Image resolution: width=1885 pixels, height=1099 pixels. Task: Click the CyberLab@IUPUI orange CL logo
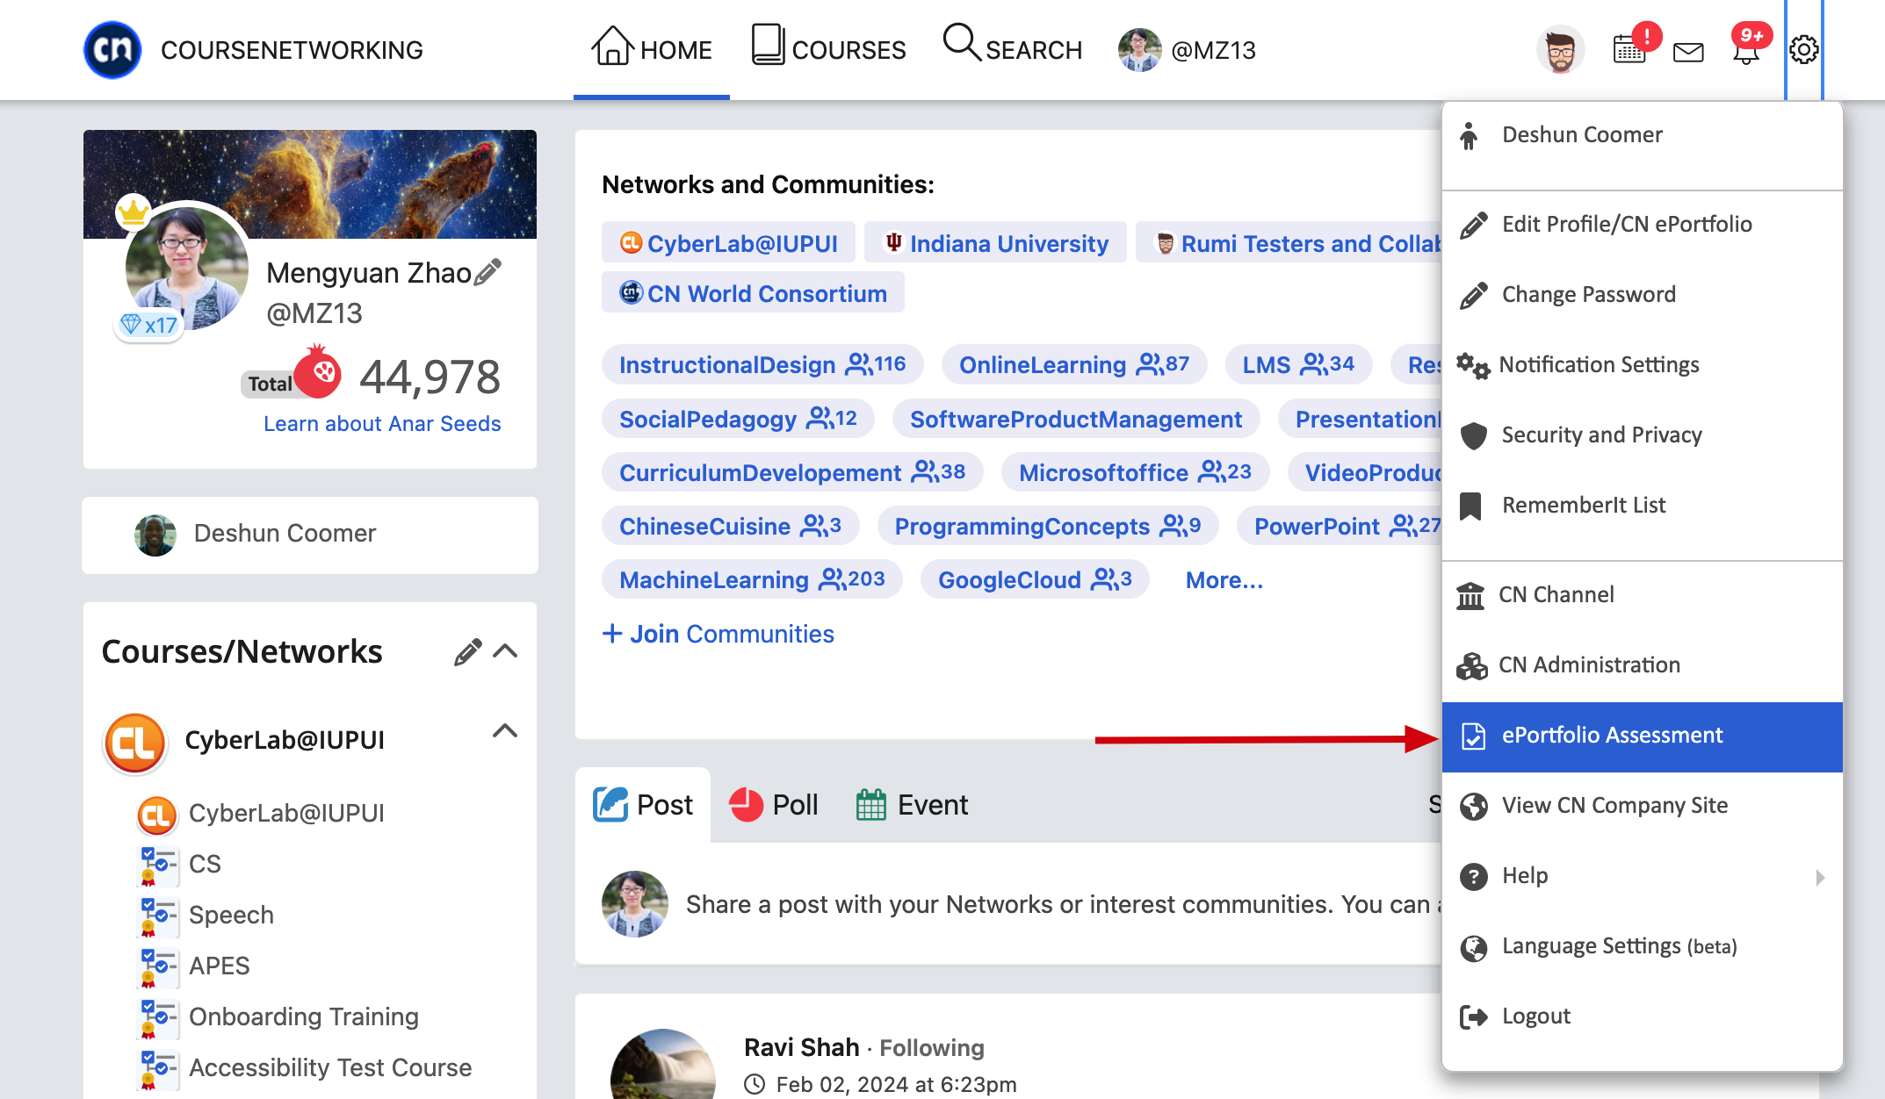click(x=134, y=742)
